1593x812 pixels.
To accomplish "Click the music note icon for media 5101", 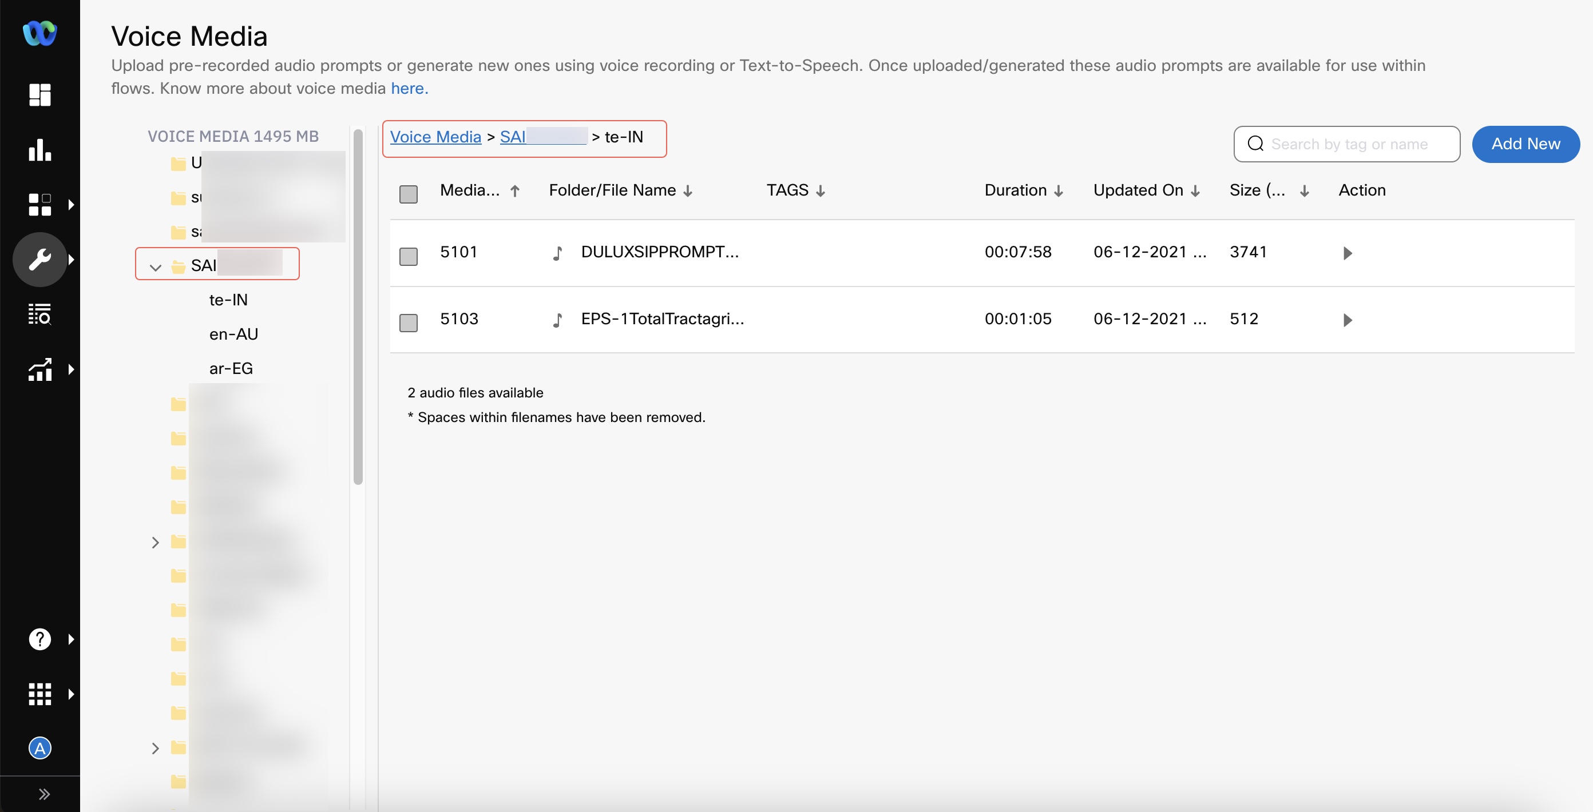I will (557, 253).
